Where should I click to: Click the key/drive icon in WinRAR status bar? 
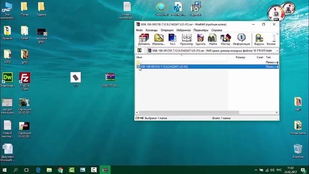[140, 118]
